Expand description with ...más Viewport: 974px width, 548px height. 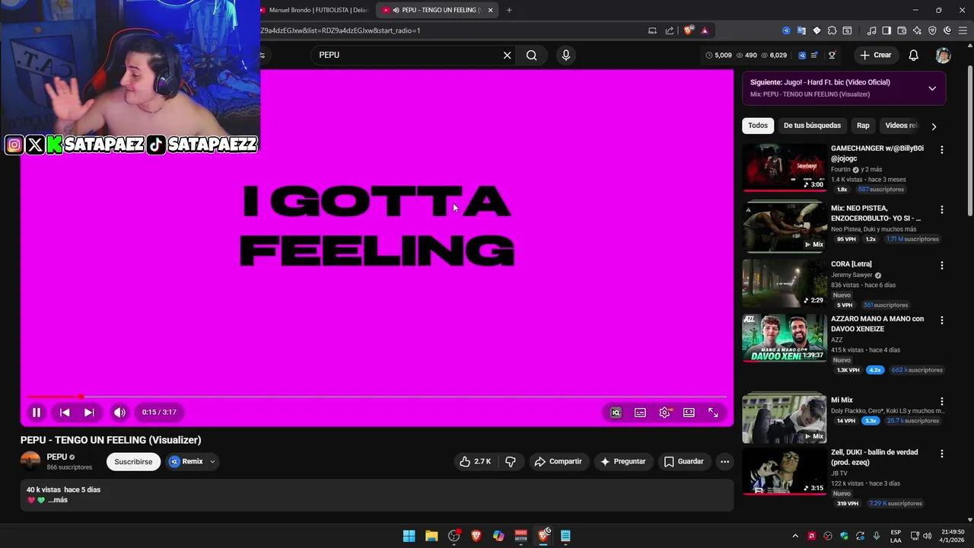(x=58, y=500)
